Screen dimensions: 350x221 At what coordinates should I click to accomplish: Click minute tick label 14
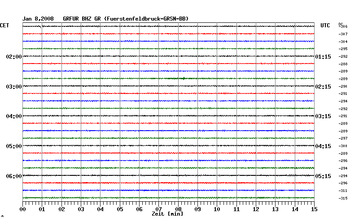coord(295,209)
